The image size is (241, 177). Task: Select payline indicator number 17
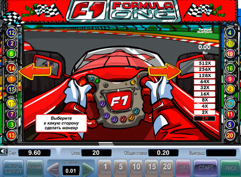coord(11,104)
